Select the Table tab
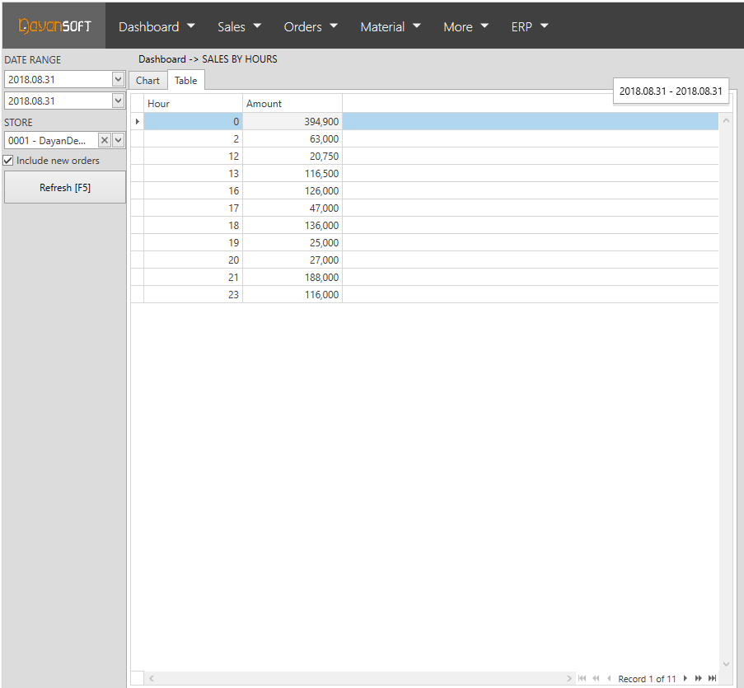 click(x=185, y=80)
